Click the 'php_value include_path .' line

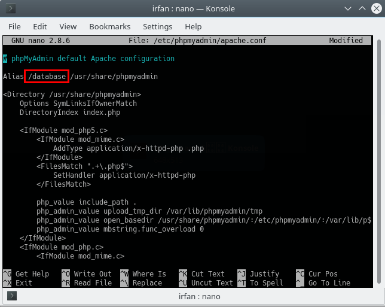(x=87, y=202)
